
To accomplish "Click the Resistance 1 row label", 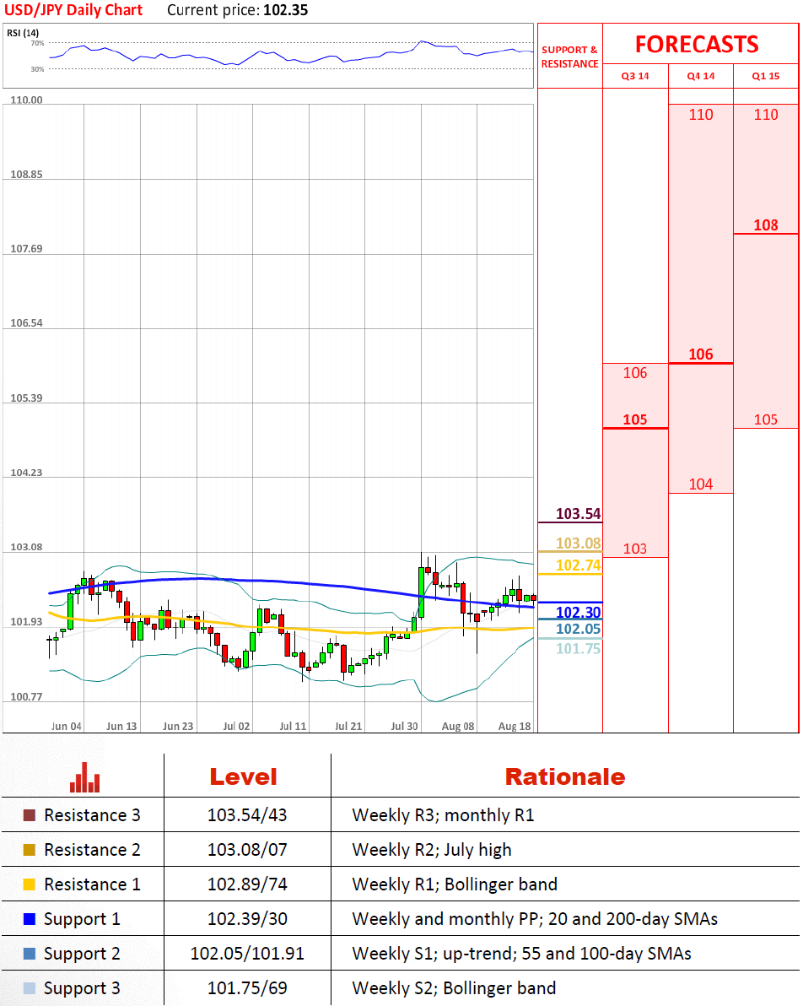I will pyautogui.click(x=92, y=884).
